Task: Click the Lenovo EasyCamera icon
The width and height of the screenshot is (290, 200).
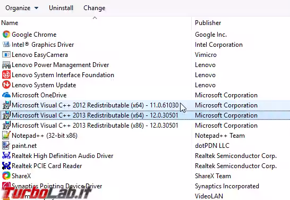Action: tap(6, 55)
